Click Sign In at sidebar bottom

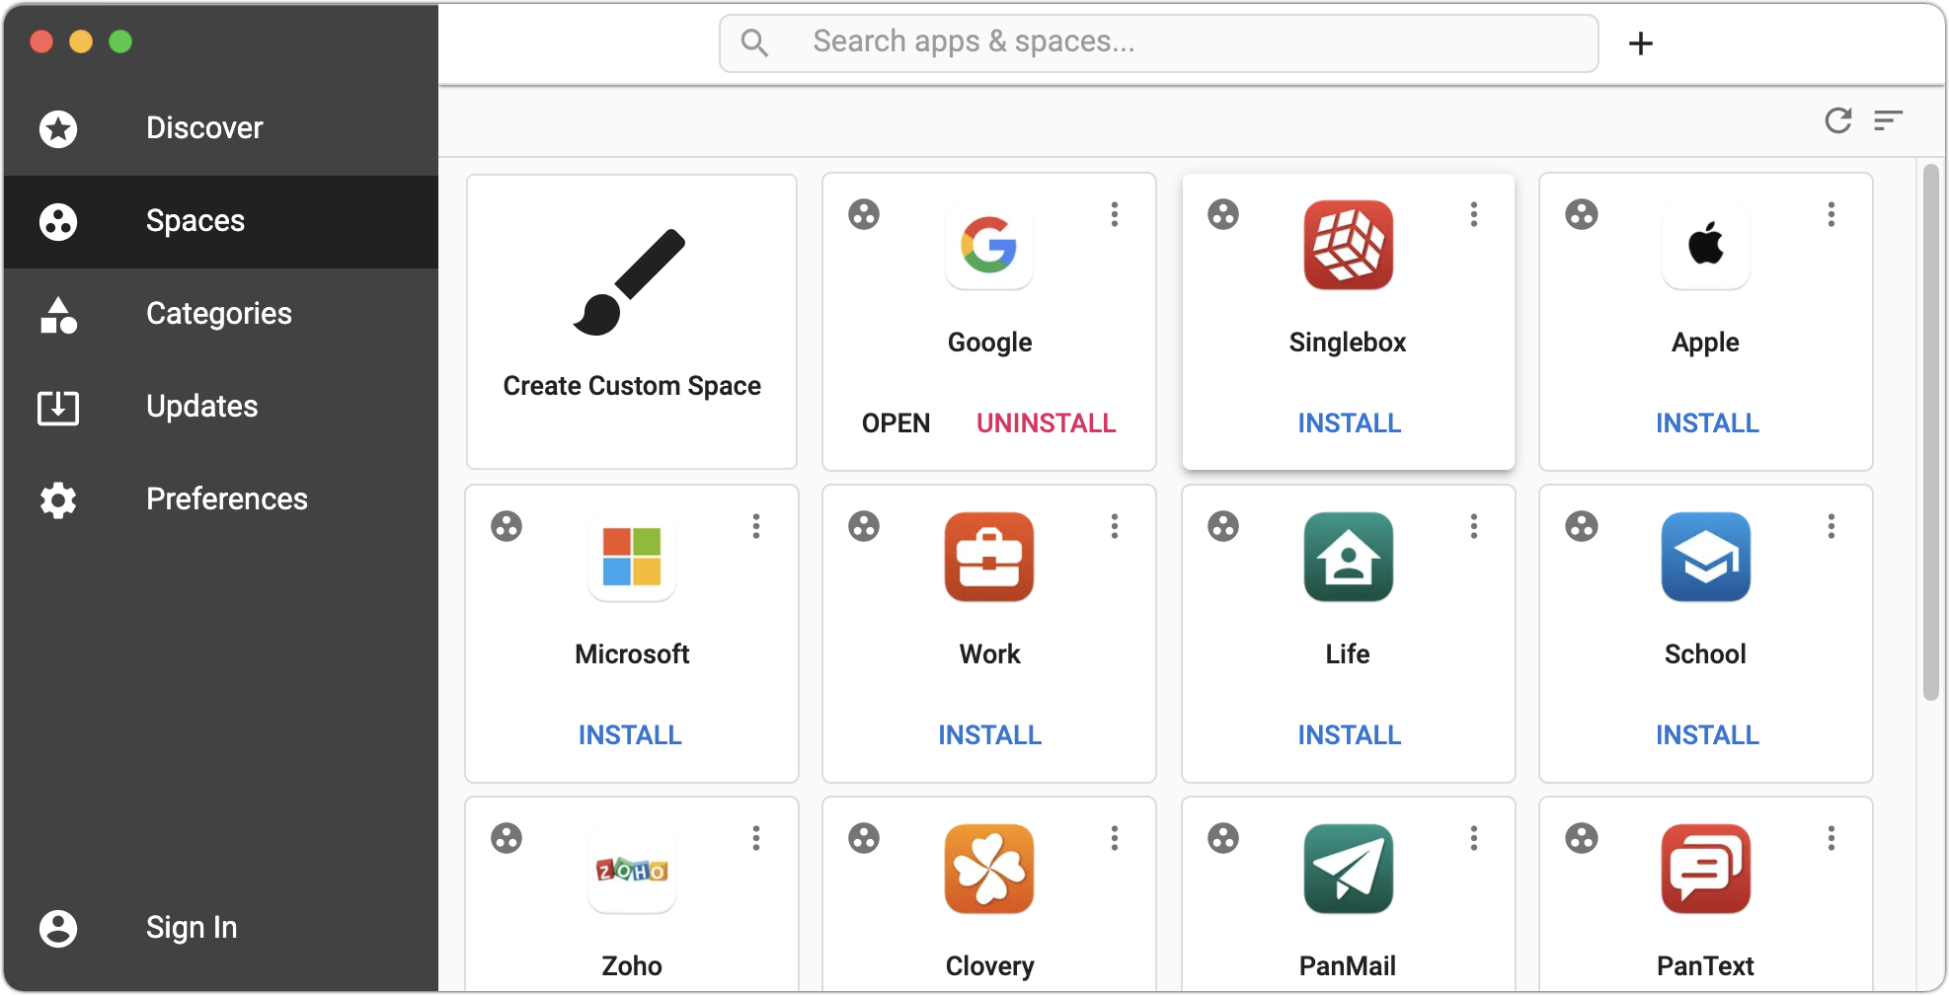coord(221,928)
